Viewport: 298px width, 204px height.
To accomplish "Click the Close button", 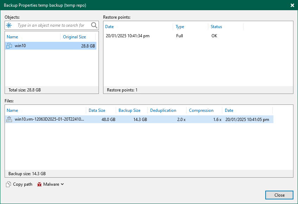I will pyautogui.click(x=279, y=195).
